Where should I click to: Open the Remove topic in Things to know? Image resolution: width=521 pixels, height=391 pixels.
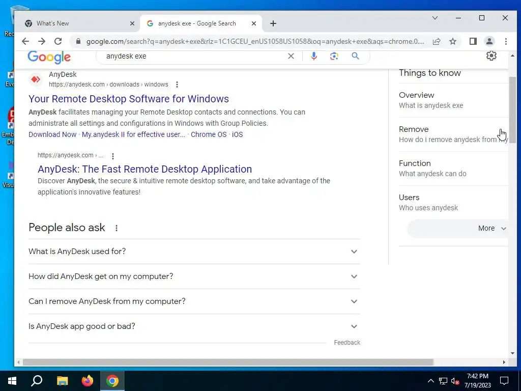453,134
